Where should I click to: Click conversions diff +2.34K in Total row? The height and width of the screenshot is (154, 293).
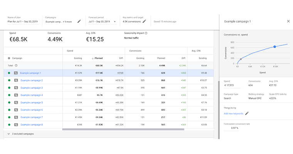click(x=182, y=65)
